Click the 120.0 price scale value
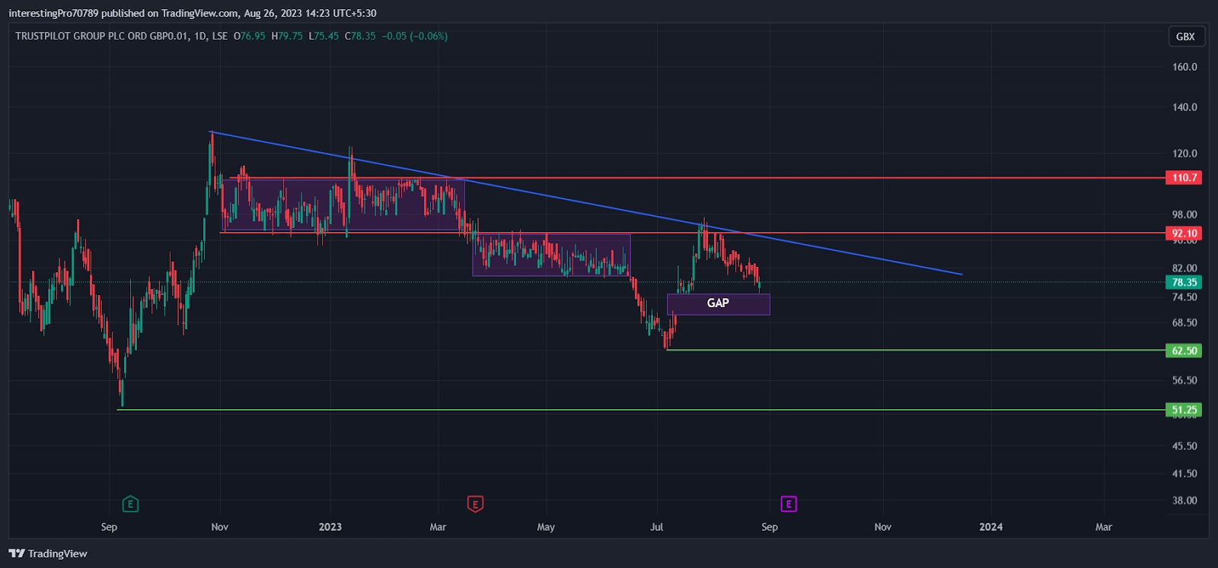 (1185, 154)
